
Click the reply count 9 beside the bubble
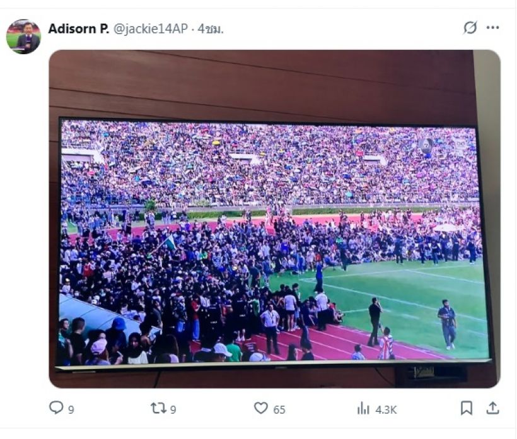click(x=71, y=409)
